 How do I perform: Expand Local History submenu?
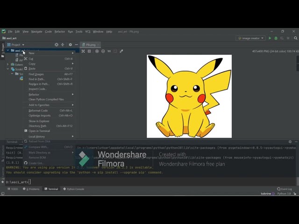click(x=49, y=137)
